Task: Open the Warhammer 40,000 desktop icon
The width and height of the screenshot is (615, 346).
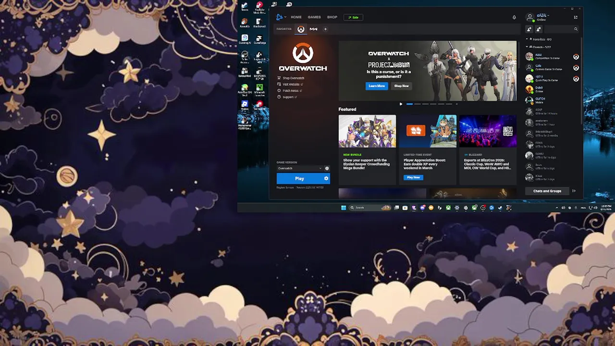Action: click(245, 123)
